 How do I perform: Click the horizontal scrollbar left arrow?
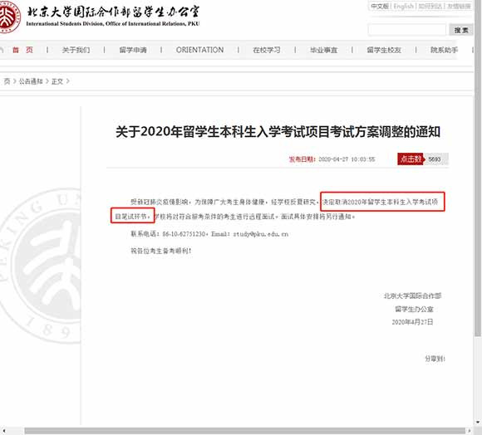[x=3, y=431]
